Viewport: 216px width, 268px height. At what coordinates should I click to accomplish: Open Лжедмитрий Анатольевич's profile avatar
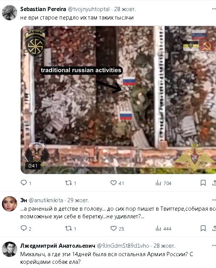click(10, 249)
